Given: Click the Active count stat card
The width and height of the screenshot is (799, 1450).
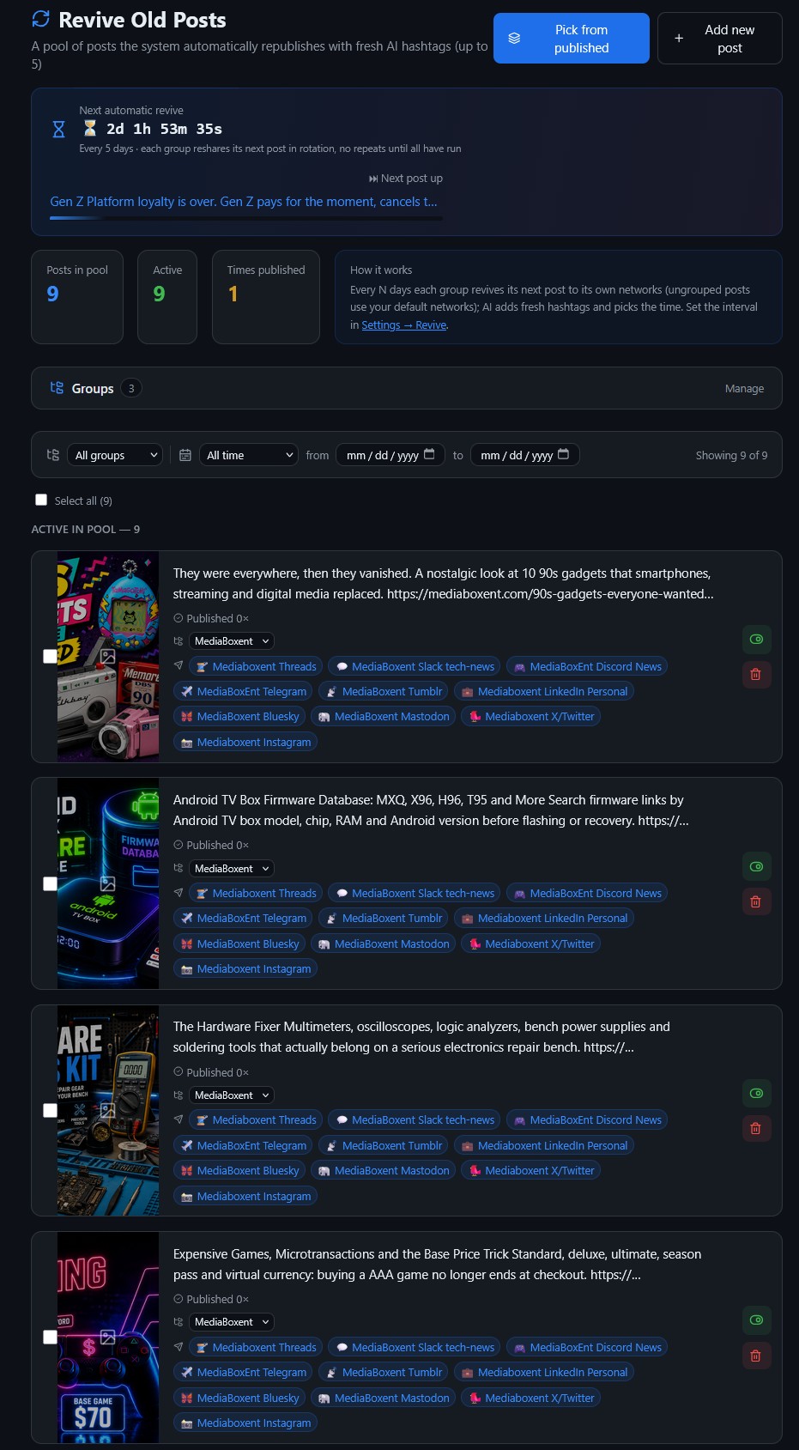Looking at the screenshot, I should pyautogui.click(x=167, y=297).
